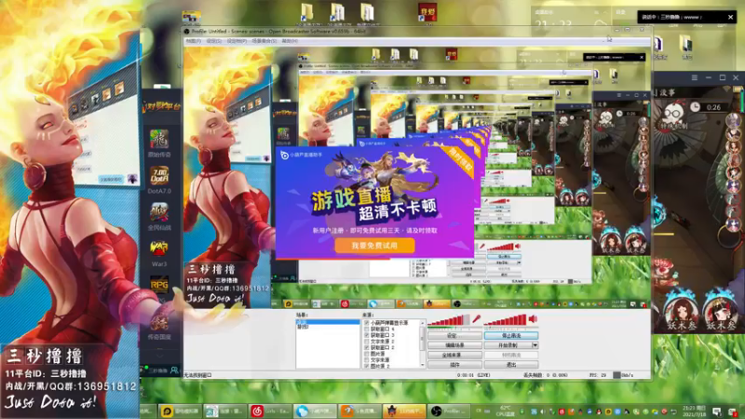Open the 设定(S) menu in OBS
The image size is (745, 419).
click(214, 41)
